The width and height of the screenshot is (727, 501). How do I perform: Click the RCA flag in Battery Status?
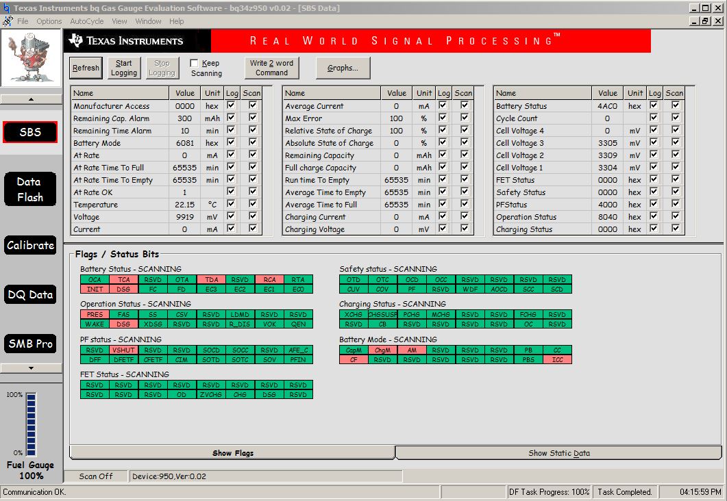[x=269, y=280]
